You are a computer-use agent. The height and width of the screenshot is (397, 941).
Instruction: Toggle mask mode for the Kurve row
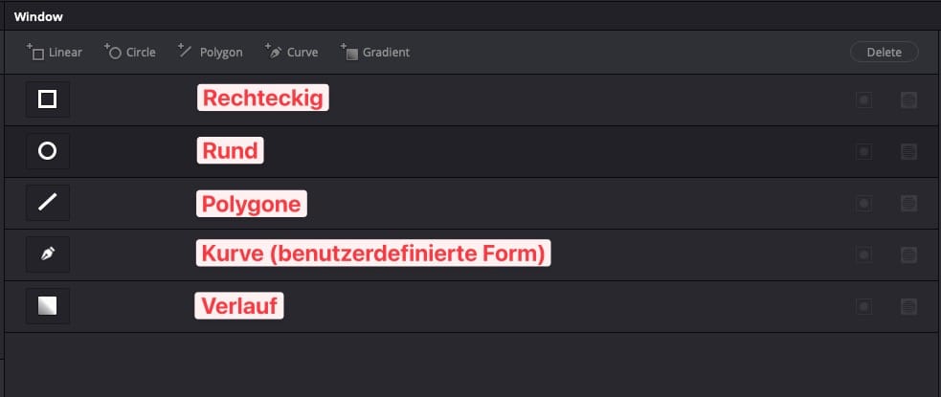[908, 254]
